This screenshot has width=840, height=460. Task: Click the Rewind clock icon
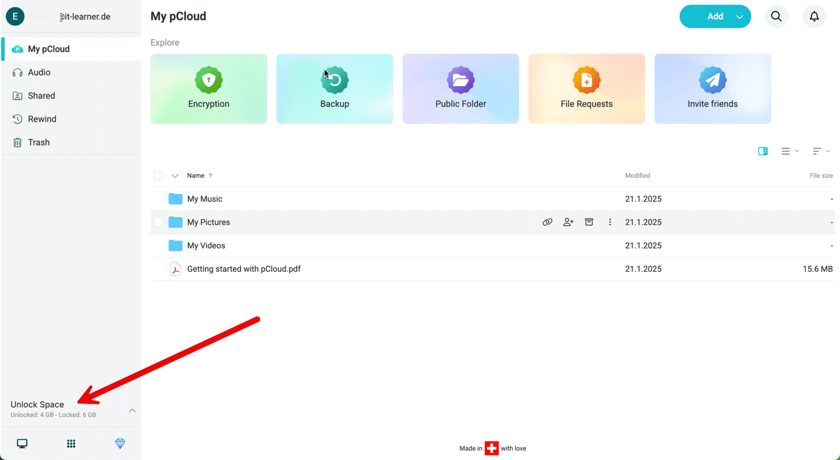pos(17,119)
